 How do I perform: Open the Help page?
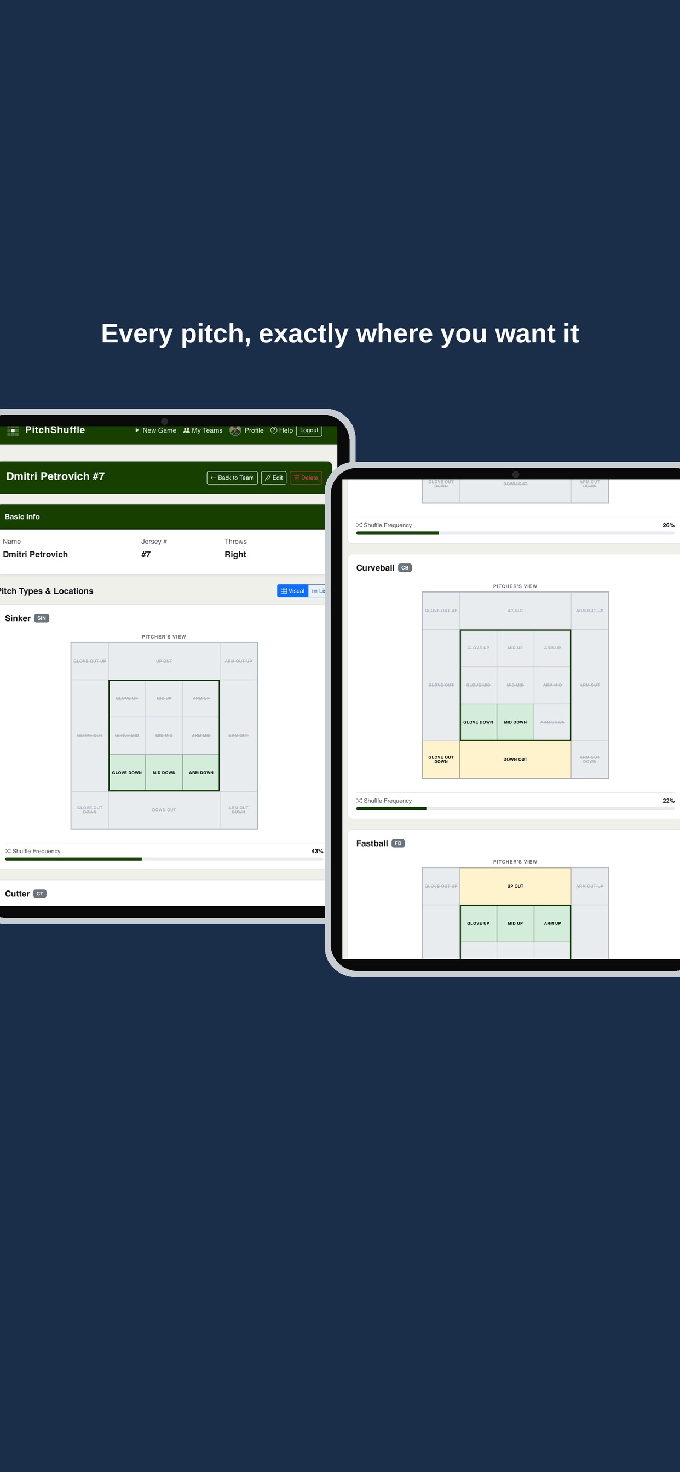282,430
